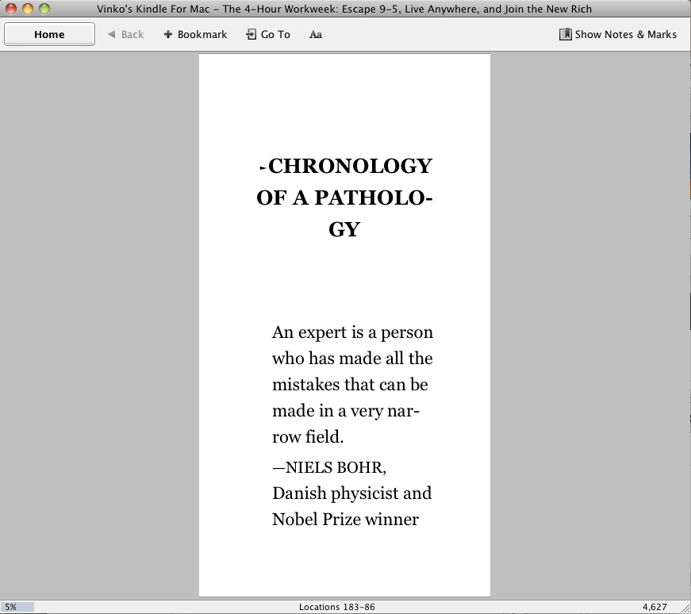Click the reading progress bar at 5%
The width and height of the screenshot is (691, 614).
(17, 607)
